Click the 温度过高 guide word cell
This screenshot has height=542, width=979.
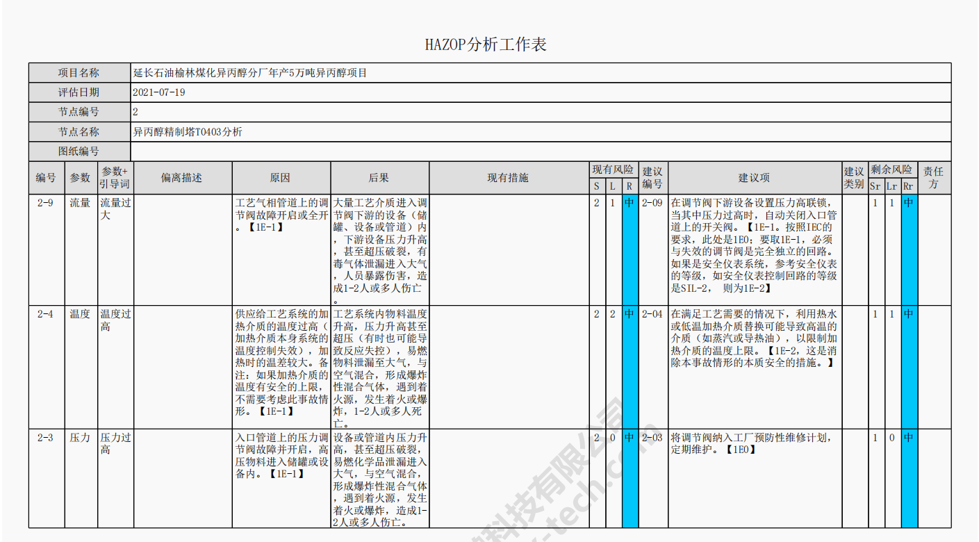(115, 366)
